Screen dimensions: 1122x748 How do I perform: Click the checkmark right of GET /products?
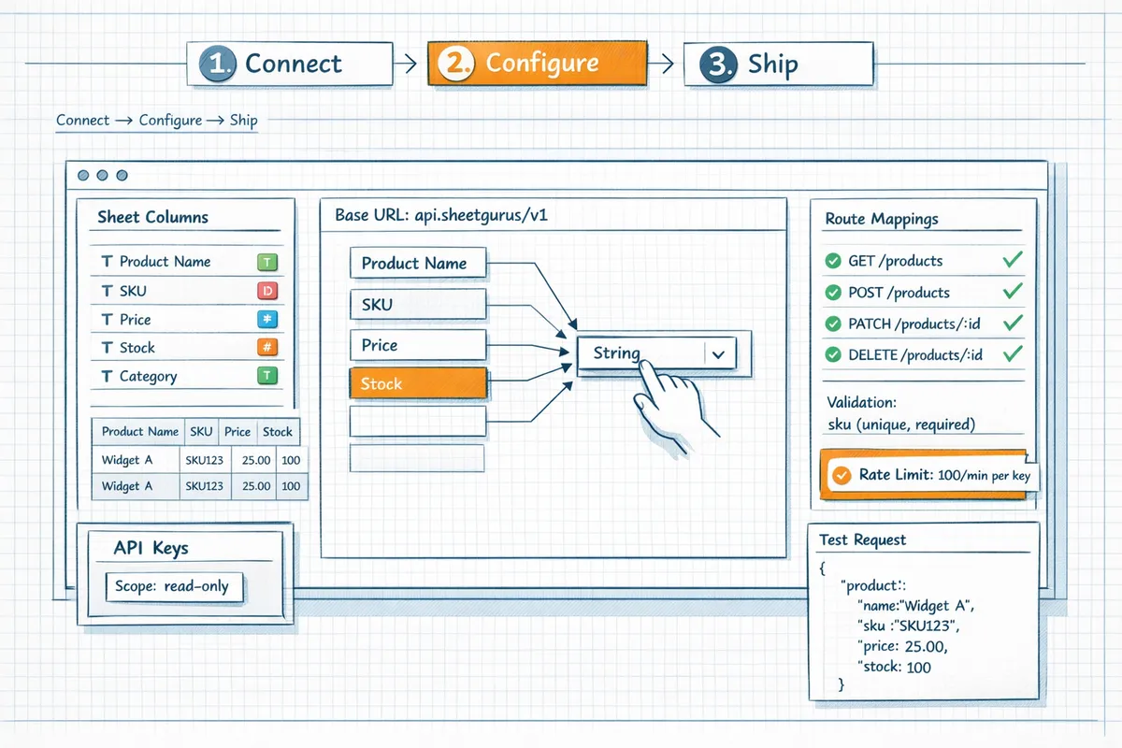(1011, 260)
